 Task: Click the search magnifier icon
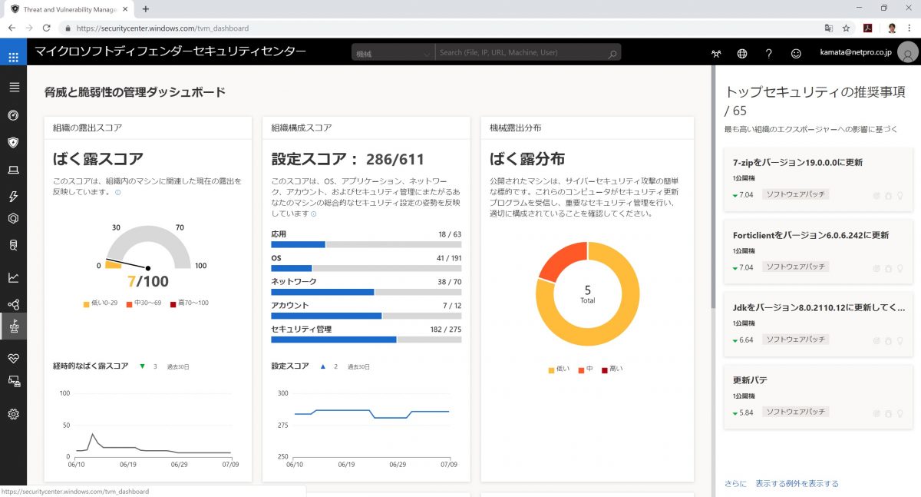point(612,53)
